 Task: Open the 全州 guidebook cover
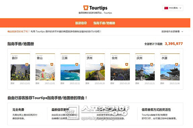point(120,67)
